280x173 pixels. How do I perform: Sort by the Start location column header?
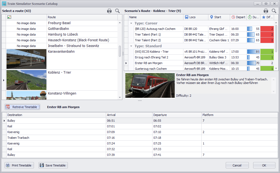(x=219, y=17)
